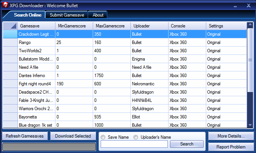Screen dimensions: 256x153
Task: Click the scrollbar up arrow
Action: (x=250, y=25)
